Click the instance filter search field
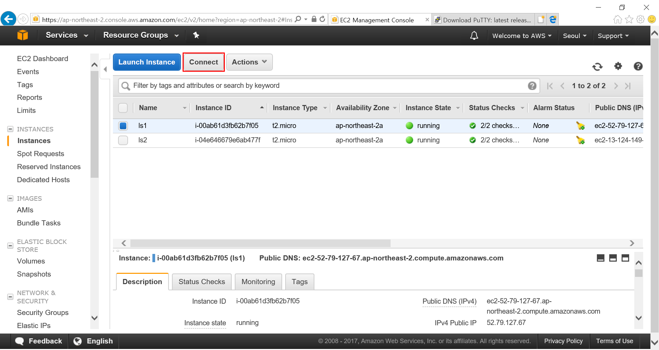This screenshot has width=659, height=350. click(329, 86)
